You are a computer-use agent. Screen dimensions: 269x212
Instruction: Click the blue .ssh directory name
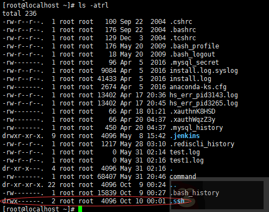coord(177,201)
